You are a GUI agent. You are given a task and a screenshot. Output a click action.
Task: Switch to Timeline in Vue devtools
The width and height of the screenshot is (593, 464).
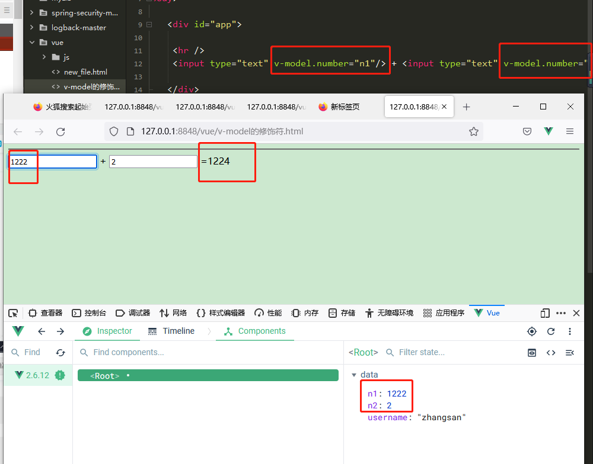coord(171,331)
